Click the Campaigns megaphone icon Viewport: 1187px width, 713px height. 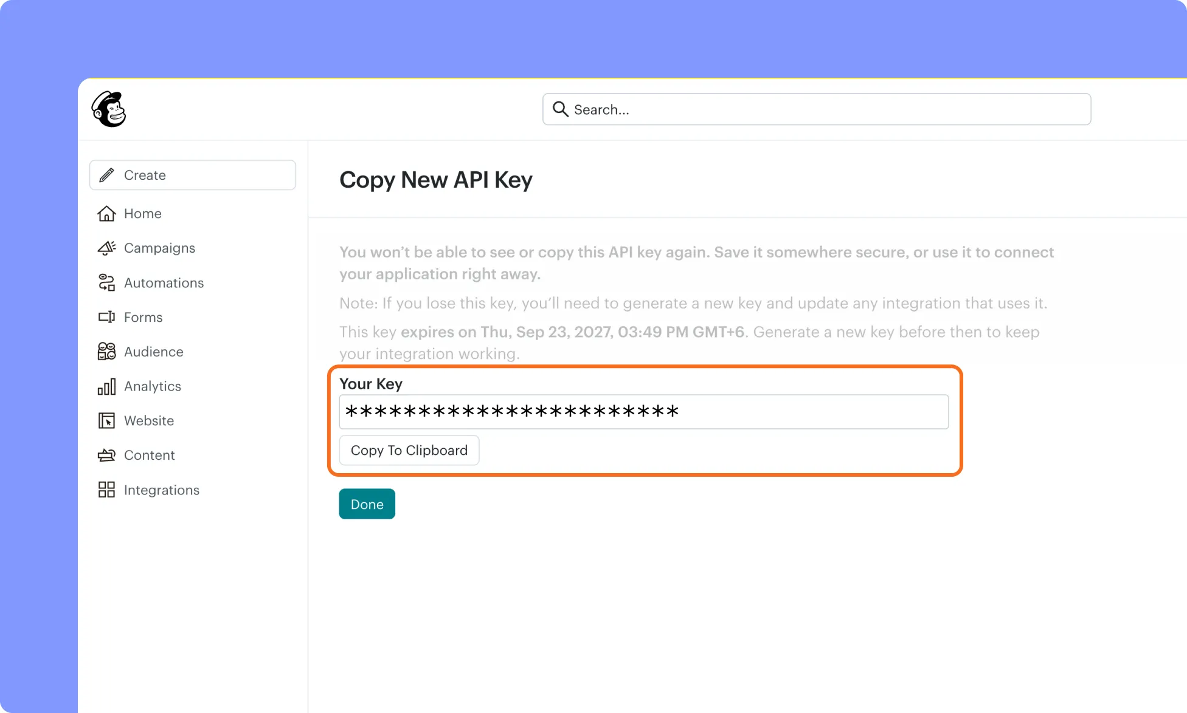[106, 248]
